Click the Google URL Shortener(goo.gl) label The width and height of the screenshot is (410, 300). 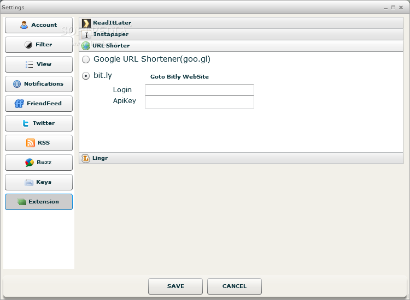click(152, 59)
